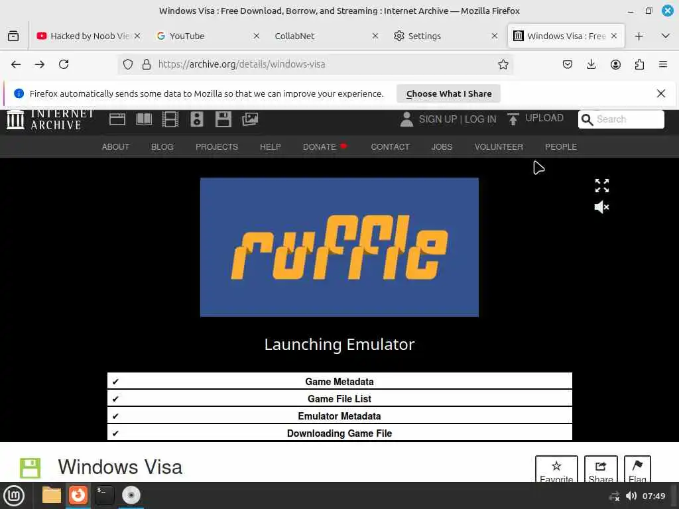Open Firefox View (recent browsing) icon

point(13,36)
